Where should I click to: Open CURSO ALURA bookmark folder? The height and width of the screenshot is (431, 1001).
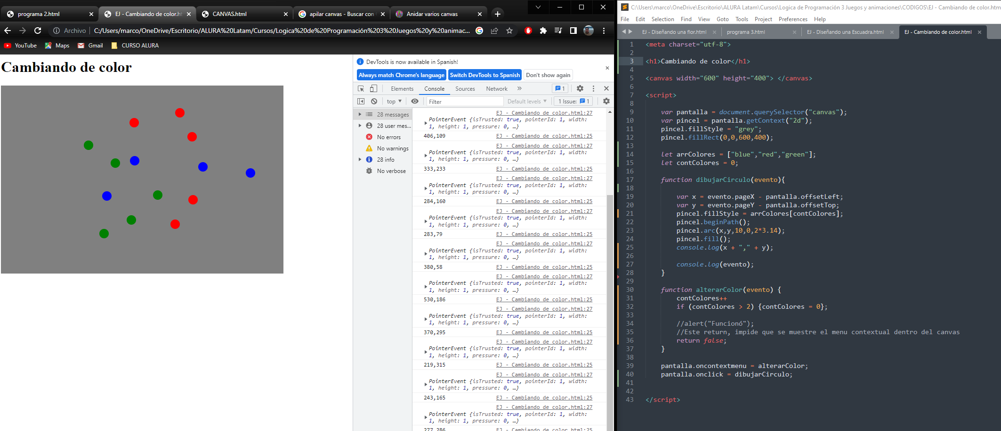pos(135,46)
